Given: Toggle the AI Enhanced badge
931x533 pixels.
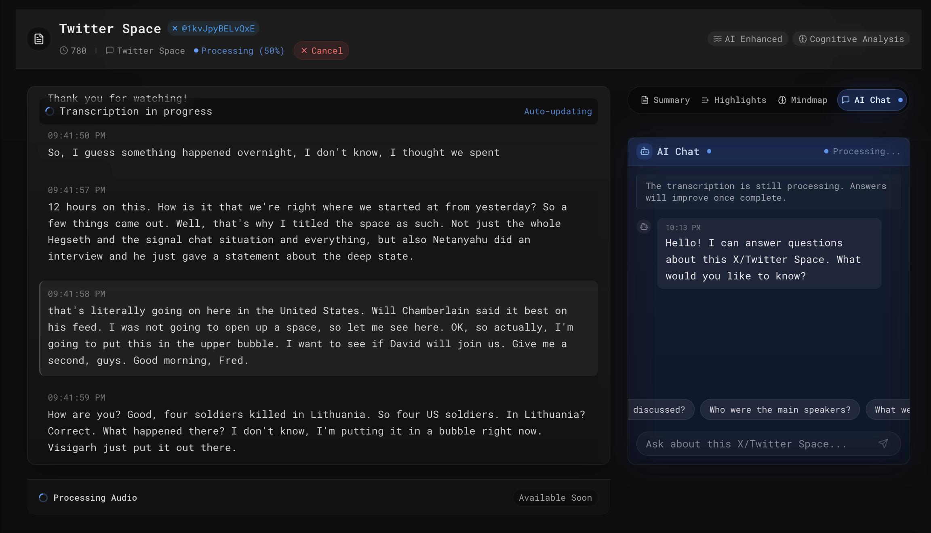Looking at the screenshot, I should pyautogui.click(x=748, y=39).
